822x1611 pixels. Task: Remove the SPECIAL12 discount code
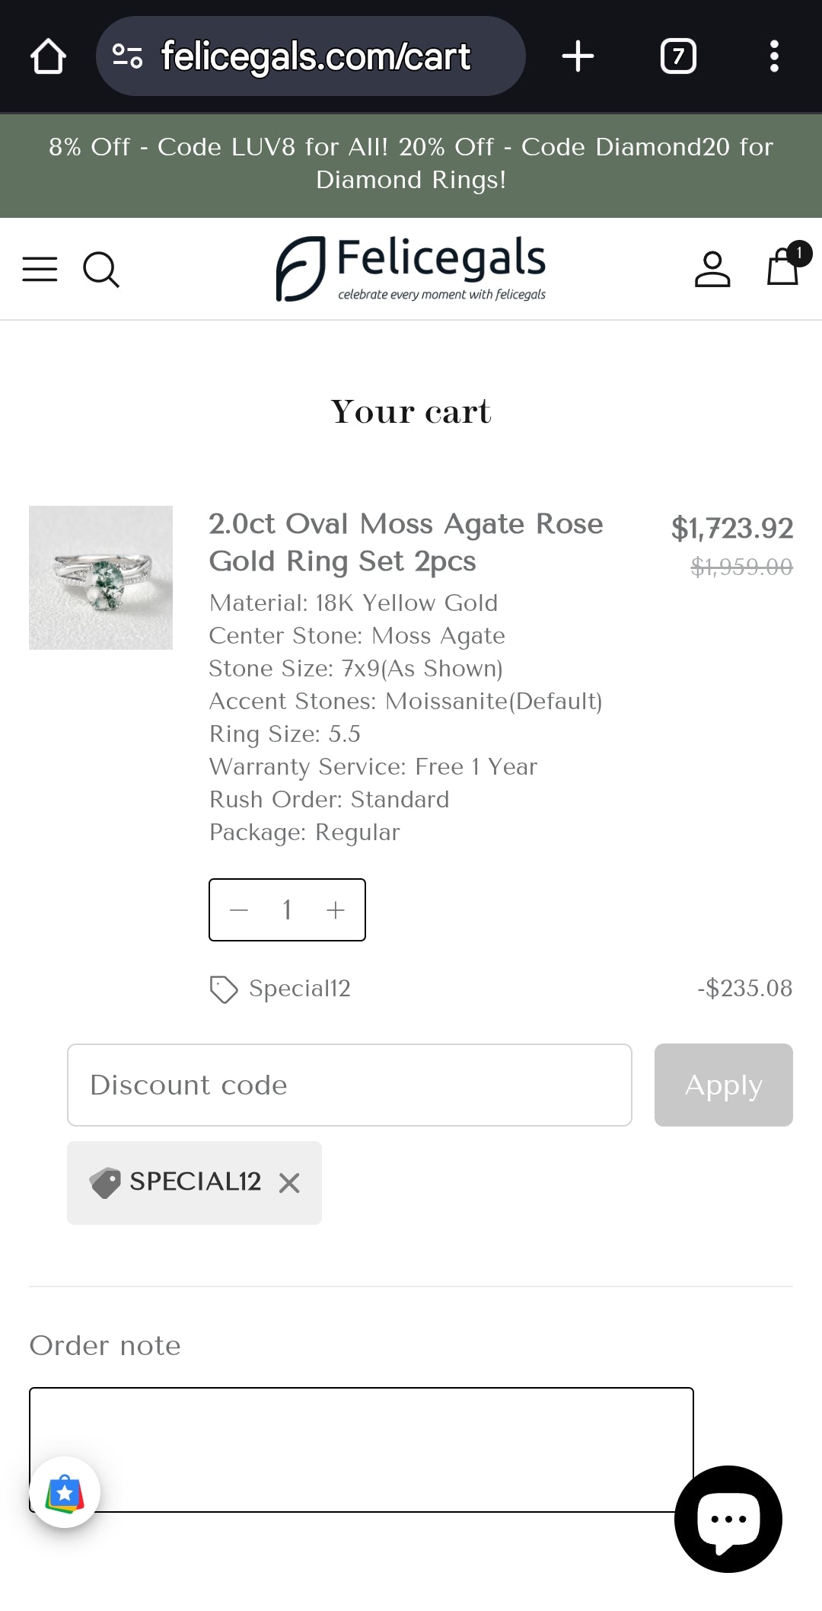(289, 1183)
